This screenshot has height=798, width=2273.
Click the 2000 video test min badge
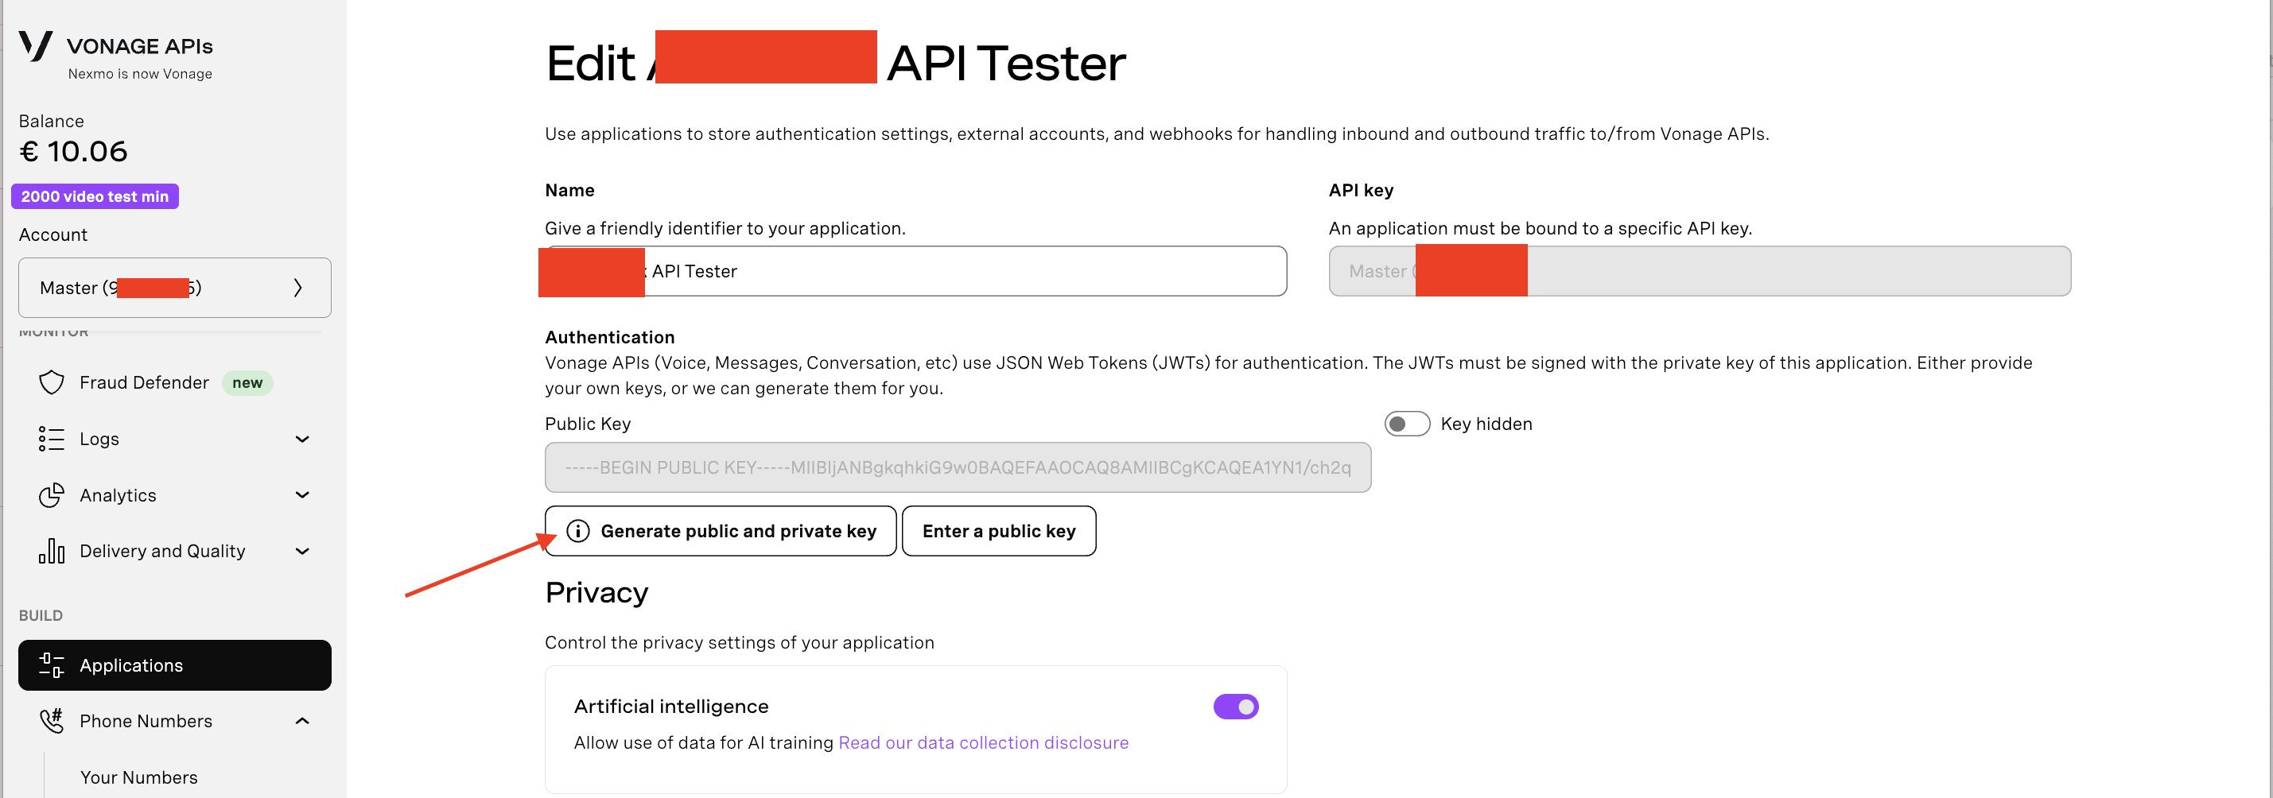coord(95,196)
